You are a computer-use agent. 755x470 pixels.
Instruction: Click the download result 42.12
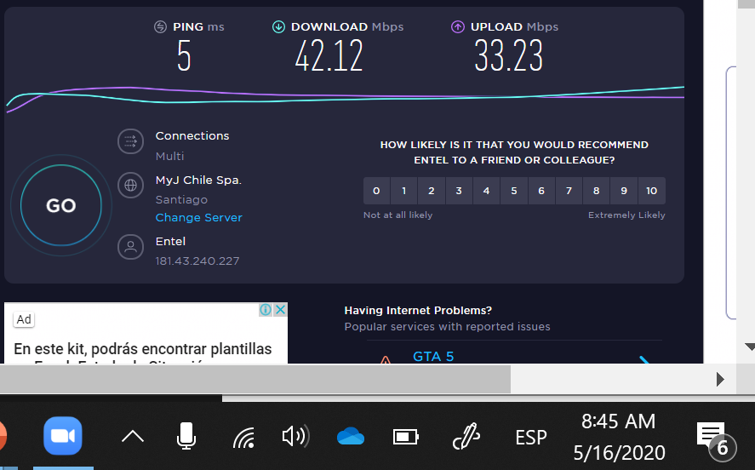pos(329,56)
